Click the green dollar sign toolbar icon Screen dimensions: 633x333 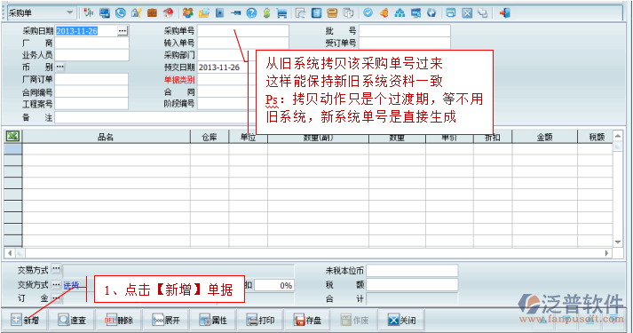(266, 13)
